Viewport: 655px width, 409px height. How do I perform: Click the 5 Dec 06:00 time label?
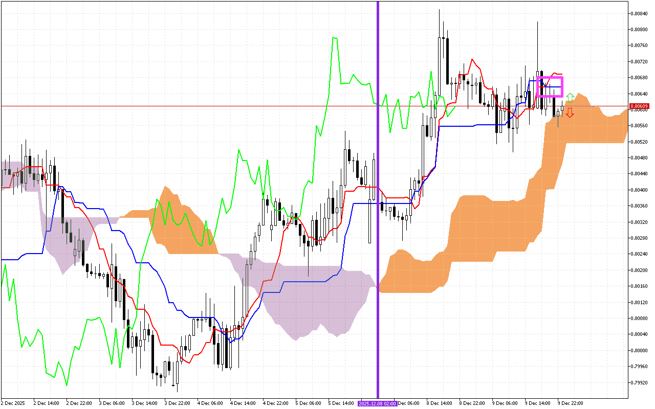tap(308, 403)
